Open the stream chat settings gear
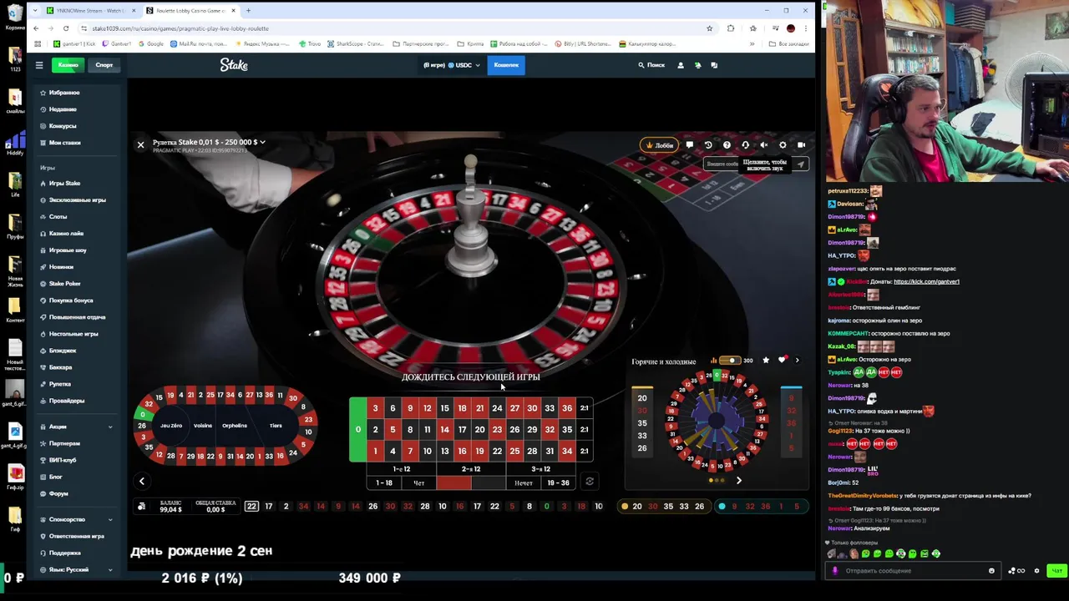Screen dimensions: 1069x601 coord(1036,571)
